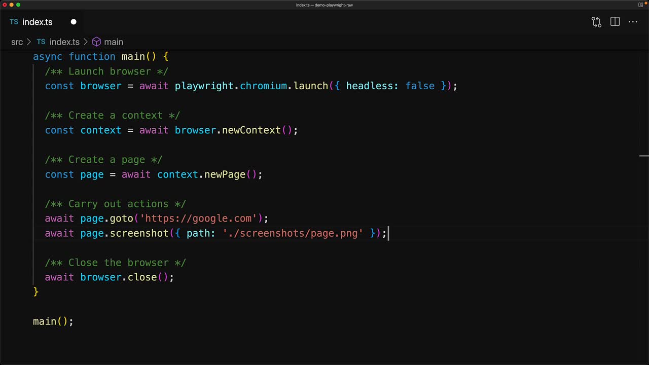Click the 'https://google.com' URL string
Screen dimensions: 649x365
point(198,218)
